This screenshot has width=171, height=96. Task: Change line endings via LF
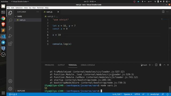click(143, 94)
